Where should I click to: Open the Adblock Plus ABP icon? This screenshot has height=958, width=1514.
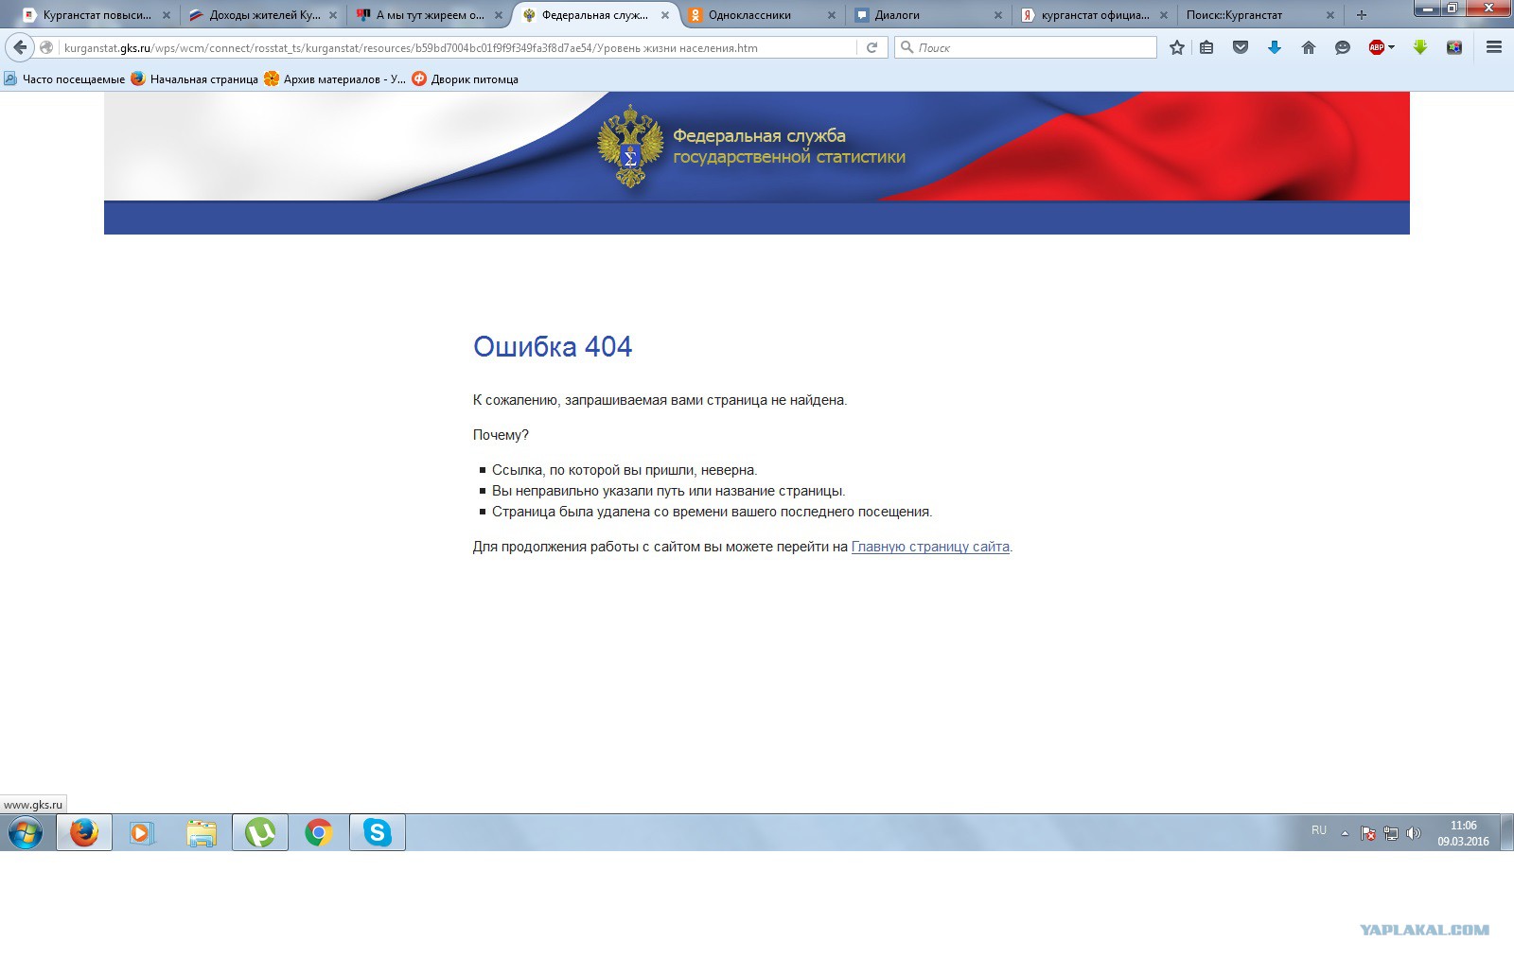(1377, 47)
